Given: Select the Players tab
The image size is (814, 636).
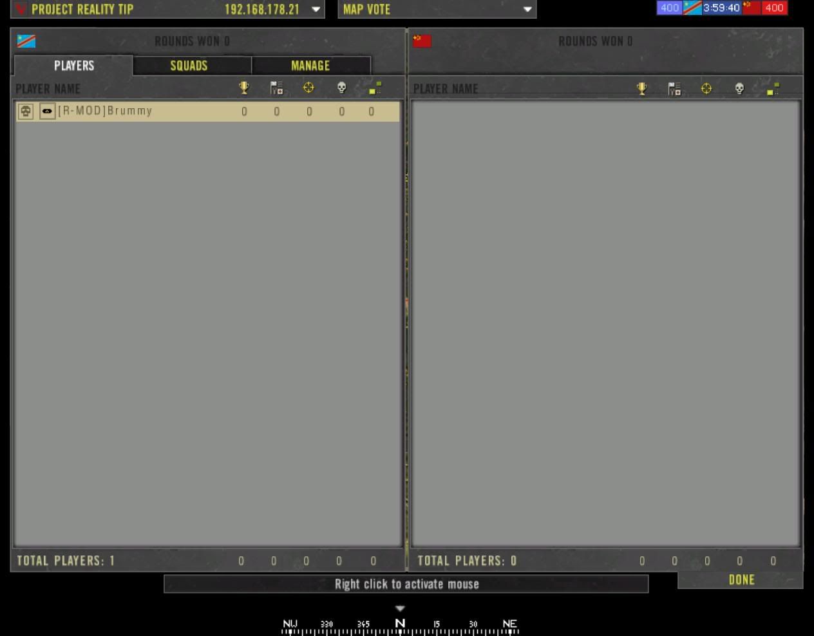Looking at the screenshot, I should pos(73,66).
